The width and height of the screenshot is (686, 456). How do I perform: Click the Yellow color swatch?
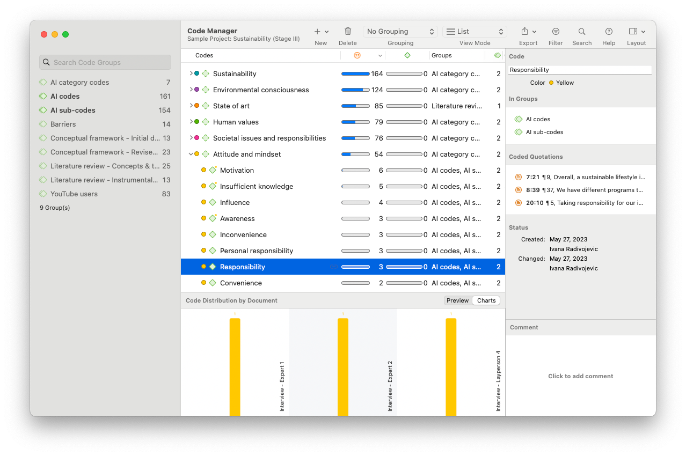(551, 83)
